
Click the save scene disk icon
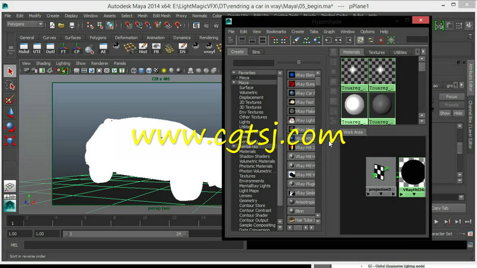click(x=72, y=25)
